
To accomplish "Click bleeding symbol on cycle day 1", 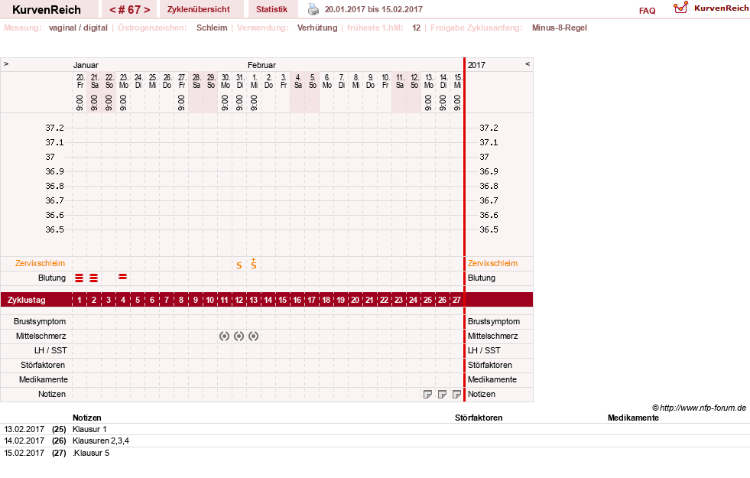I will click(x=80, y=278).
